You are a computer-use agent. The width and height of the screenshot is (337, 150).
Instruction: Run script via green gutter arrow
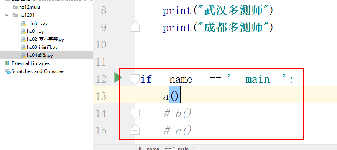[x=118, y=77]
